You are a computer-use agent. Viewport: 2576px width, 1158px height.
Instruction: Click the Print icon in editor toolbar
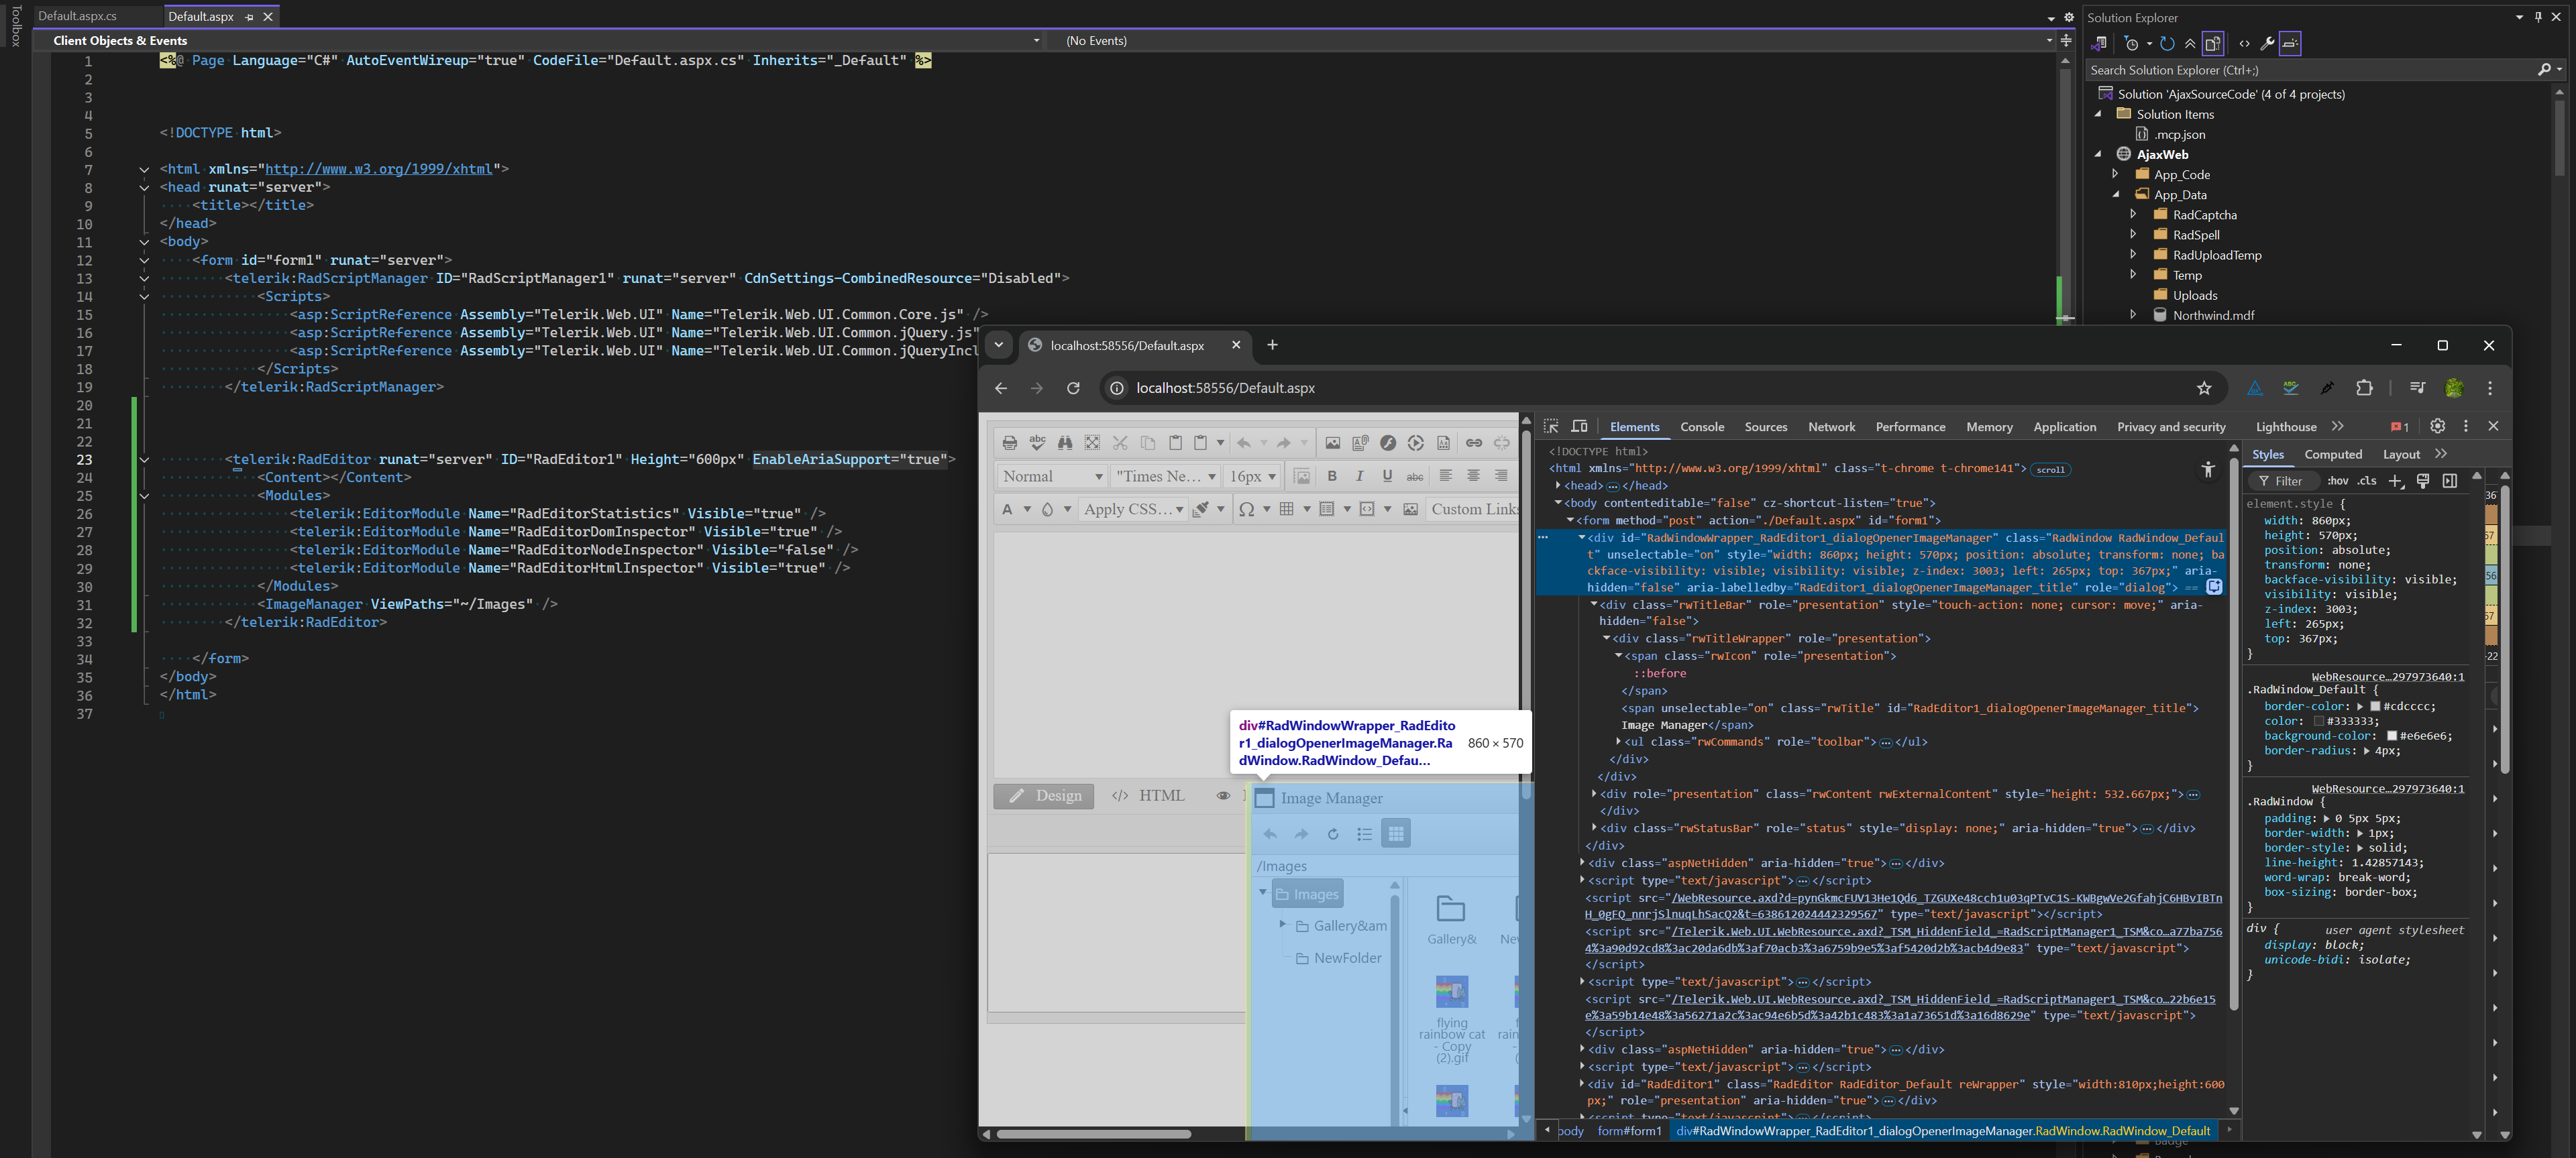pyautogui.click(x=1009, y=443)
